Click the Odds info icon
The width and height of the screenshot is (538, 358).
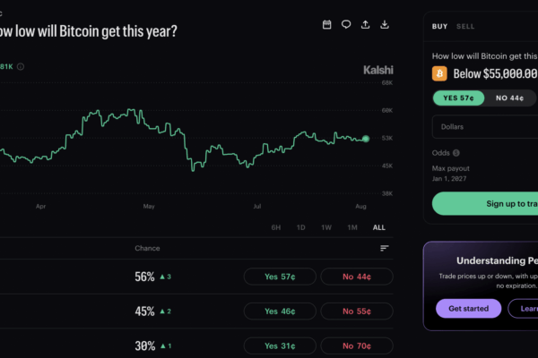coord(456,153)
